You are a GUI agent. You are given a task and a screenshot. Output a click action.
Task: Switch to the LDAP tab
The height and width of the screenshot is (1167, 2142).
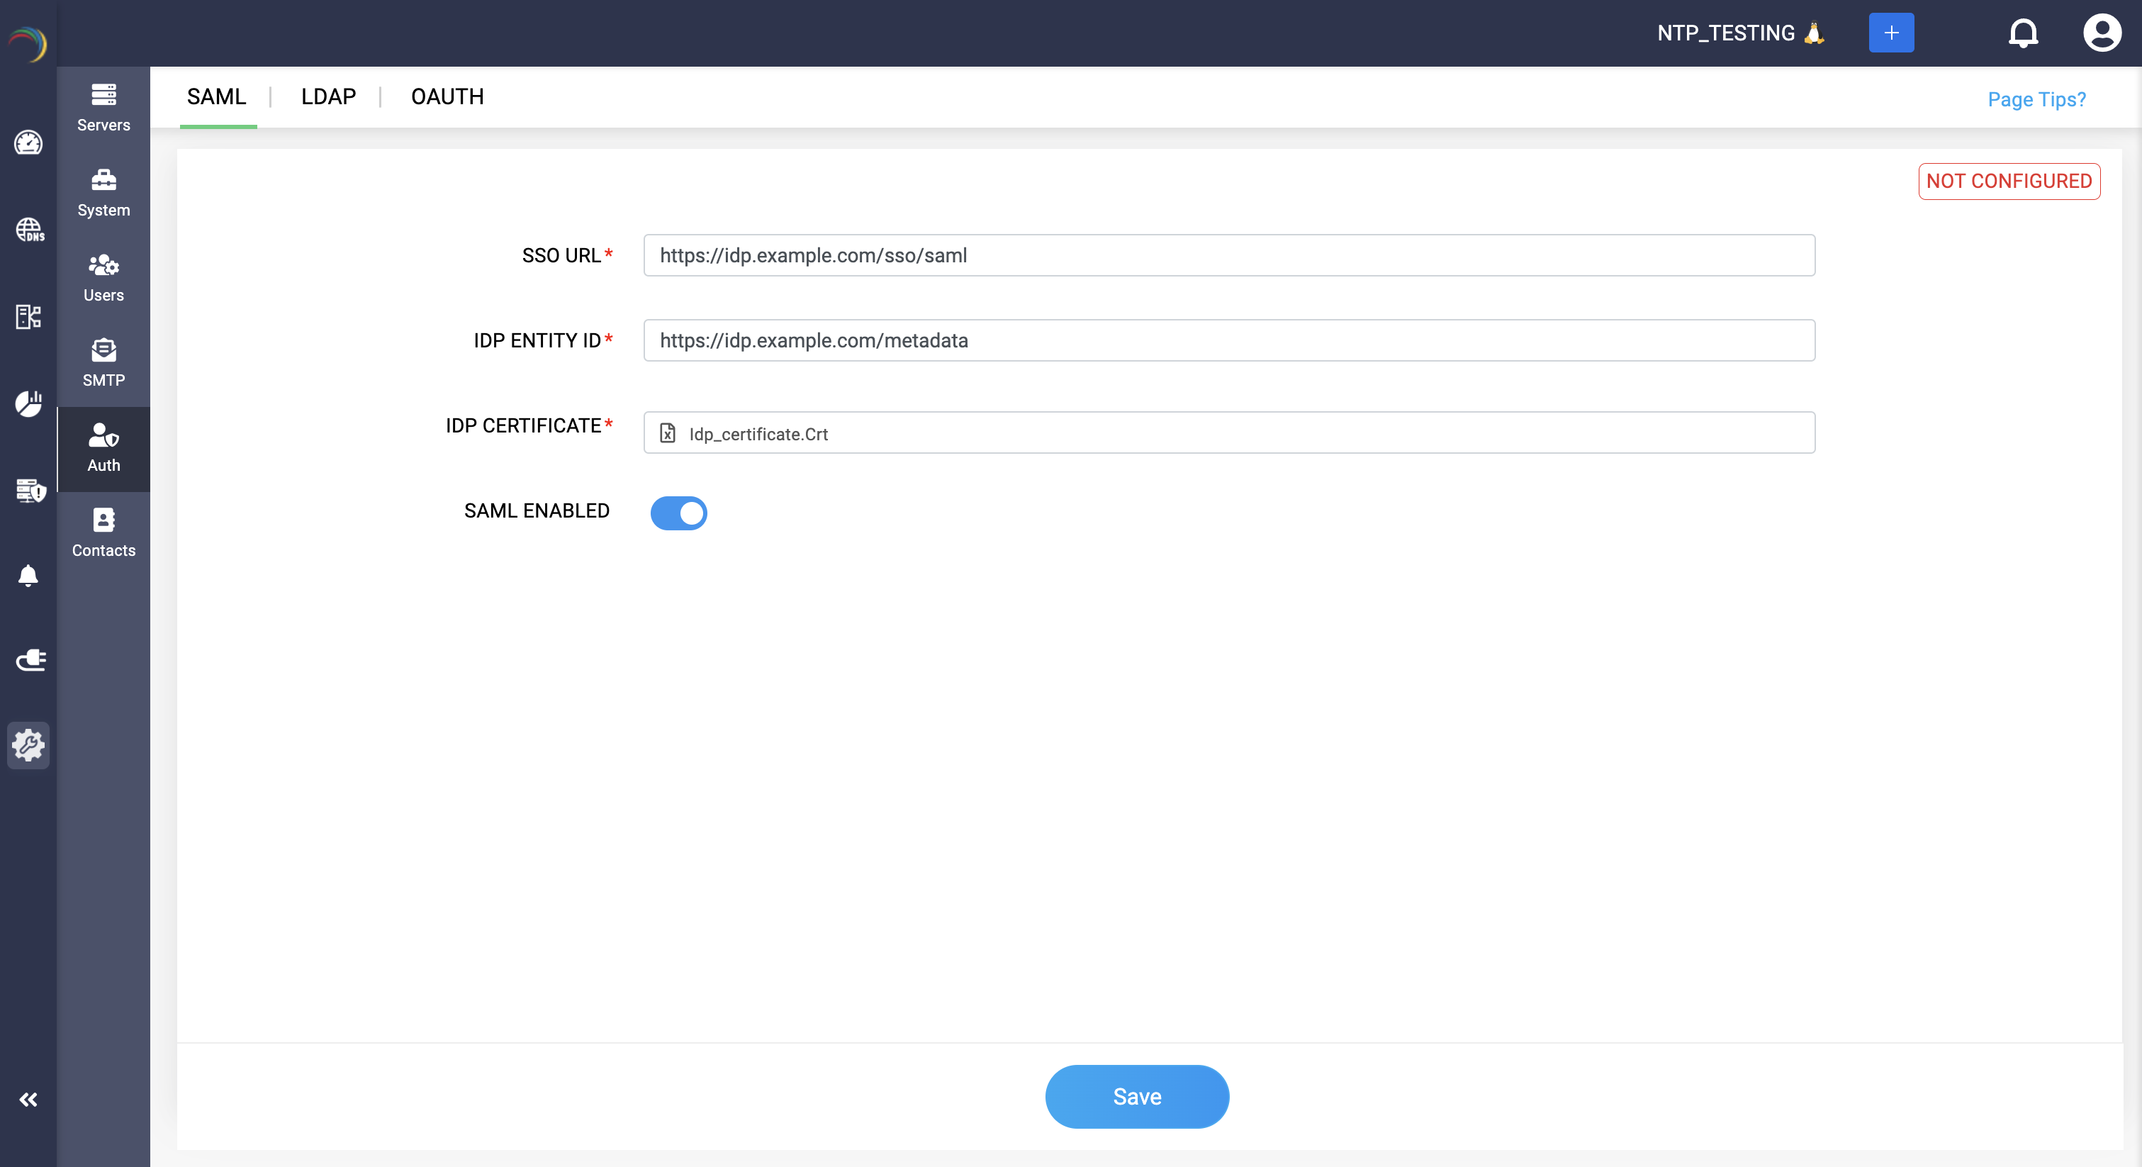point(327,96)
